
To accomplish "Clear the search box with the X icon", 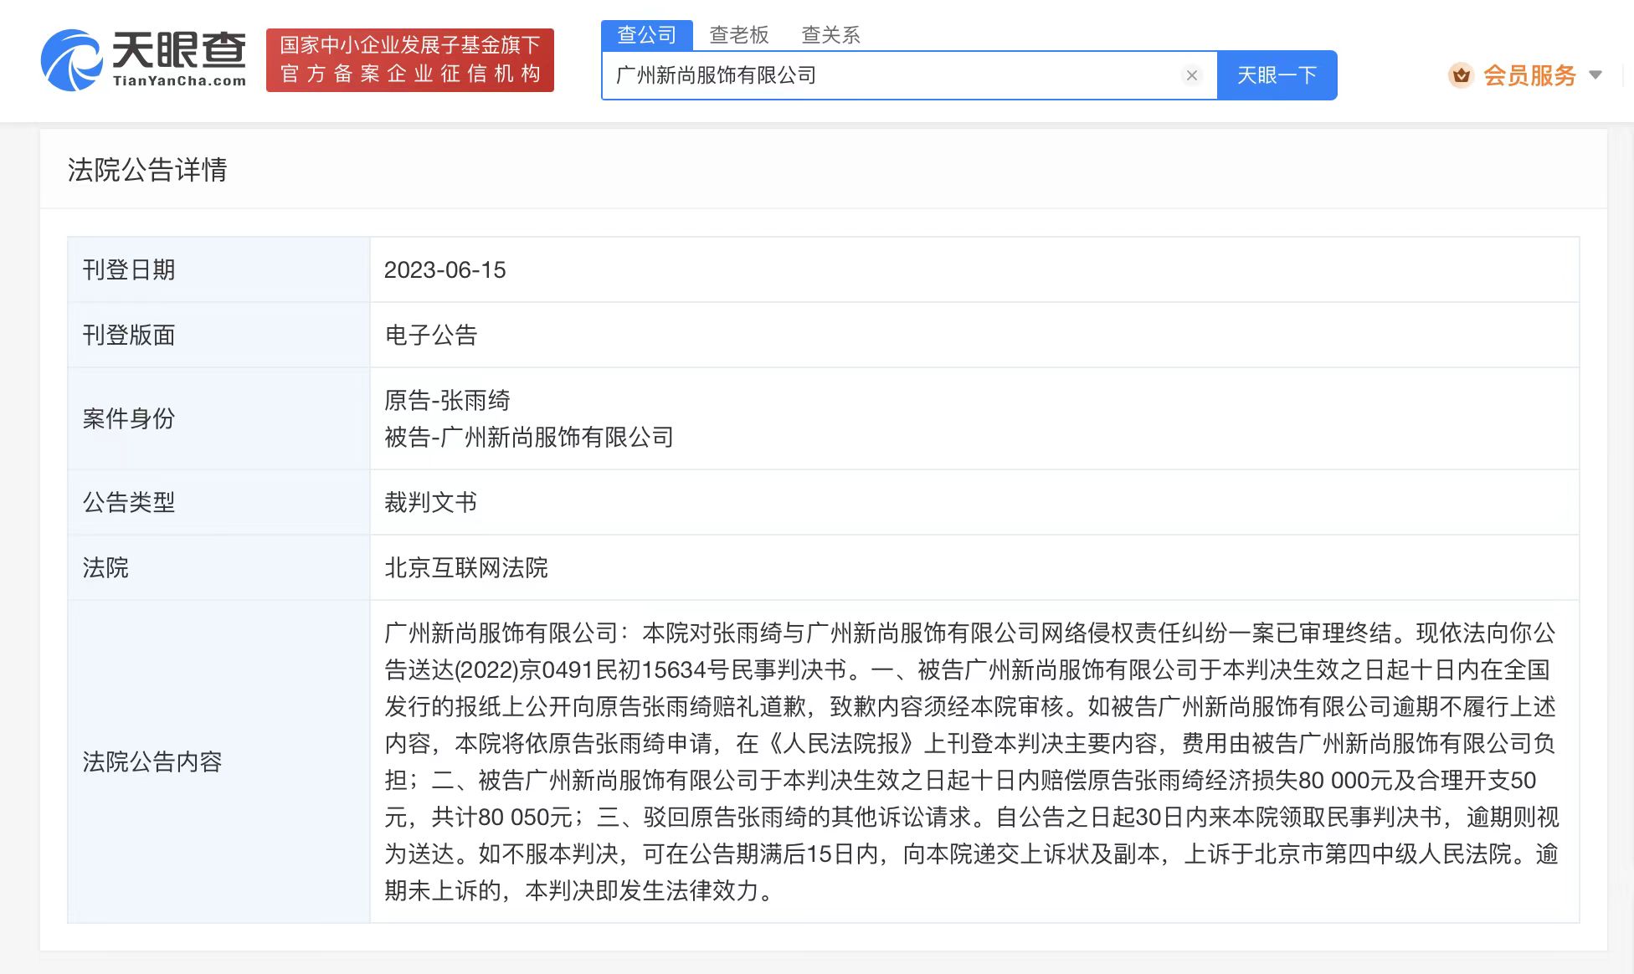I will [1191, 75].
